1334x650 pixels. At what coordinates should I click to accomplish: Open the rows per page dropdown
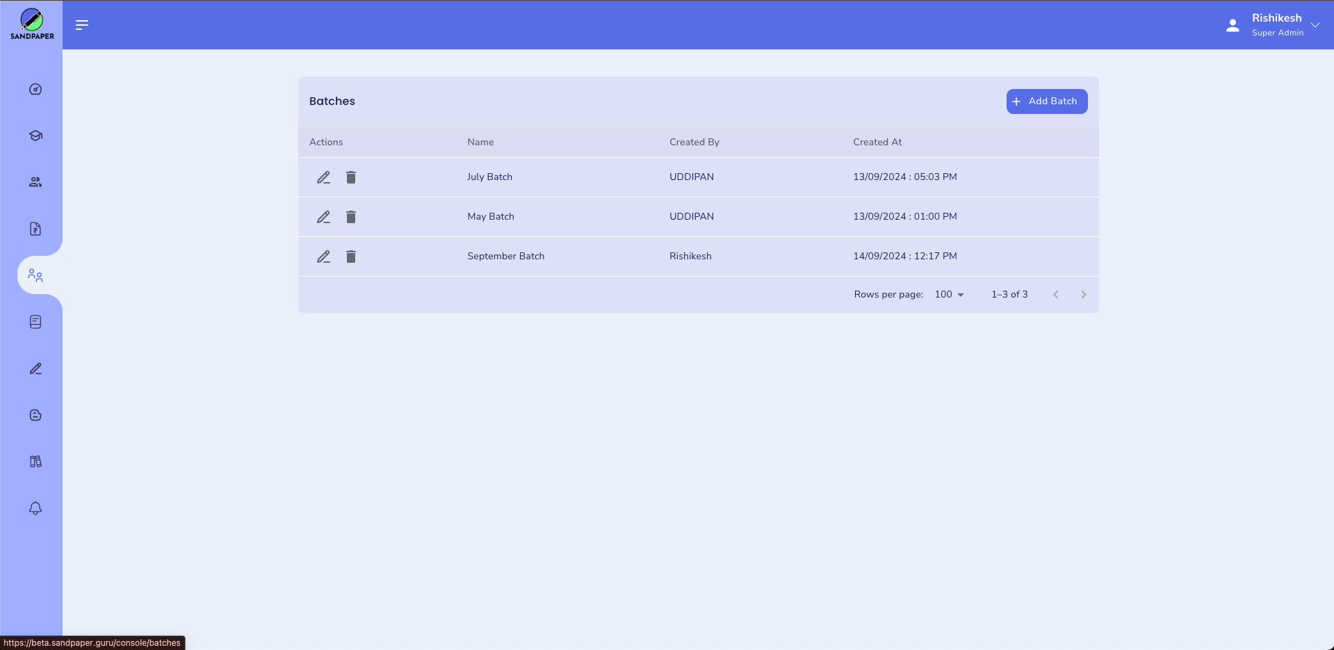pos(949,294)
